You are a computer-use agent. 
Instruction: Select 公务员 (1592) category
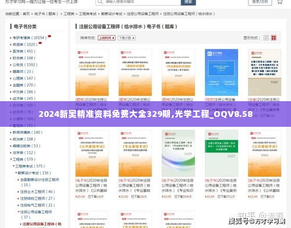pos(25,65)
